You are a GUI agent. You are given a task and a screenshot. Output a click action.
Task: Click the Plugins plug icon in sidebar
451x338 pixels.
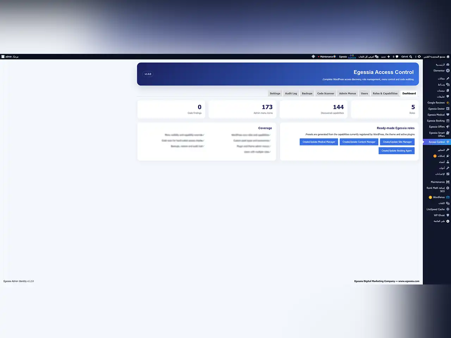point(448,156)
